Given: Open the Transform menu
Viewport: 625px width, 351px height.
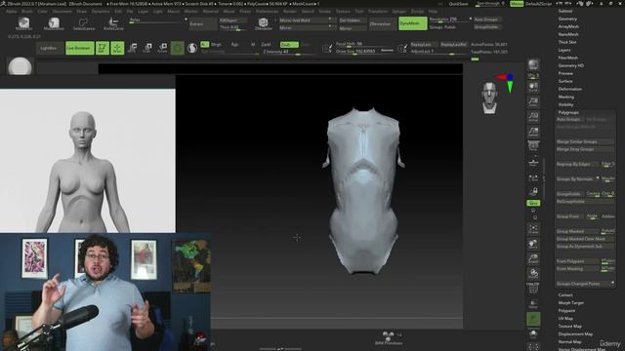Looking at the screenshot, I should (377, 11).
